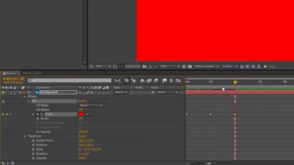
Task: Reset the Transform properties
Action: (x=82, y=136)
